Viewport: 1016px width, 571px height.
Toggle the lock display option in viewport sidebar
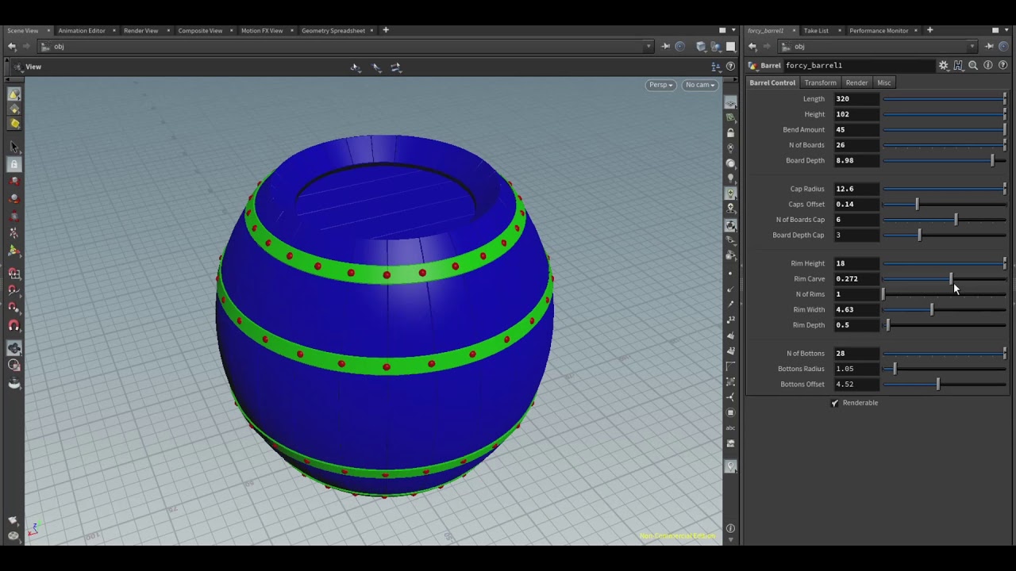tap(730, 132)
